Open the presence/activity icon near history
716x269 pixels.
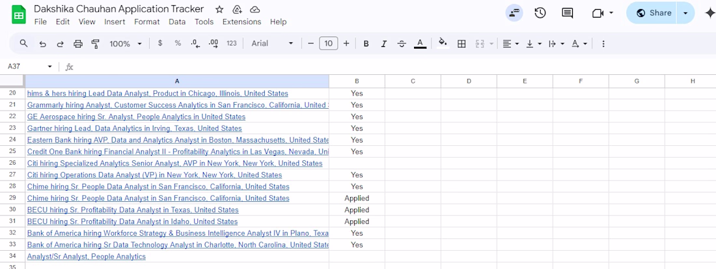(515, 13)
